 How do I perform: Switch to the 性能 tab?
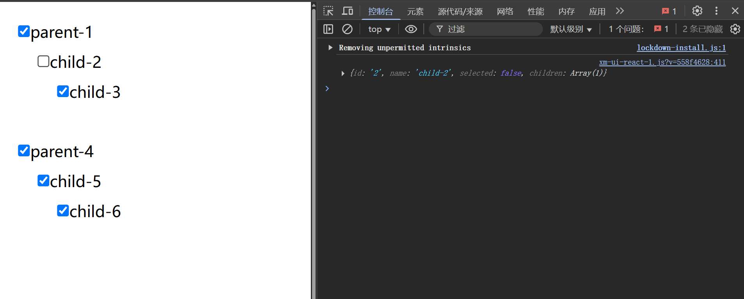point(535,11)
